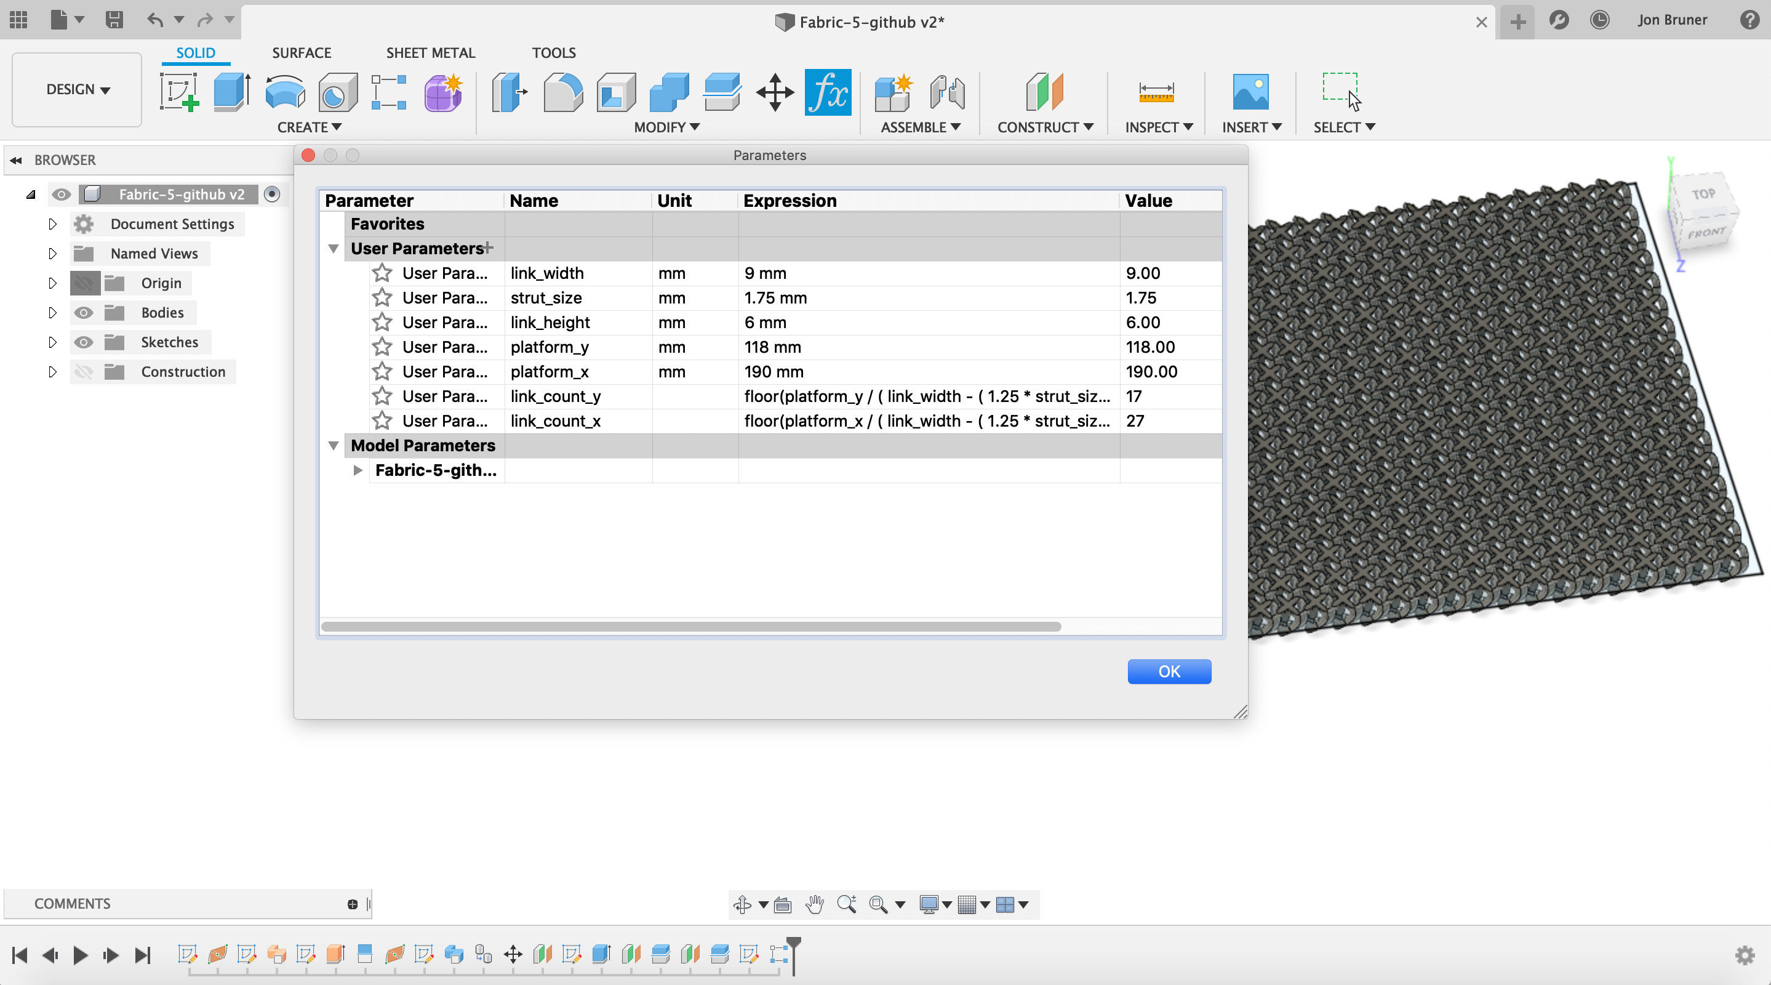Image resolution: width=1771 pixels, height=985 pixels.
Task: Open the Insert image icon
Action: pos(1250,92)
